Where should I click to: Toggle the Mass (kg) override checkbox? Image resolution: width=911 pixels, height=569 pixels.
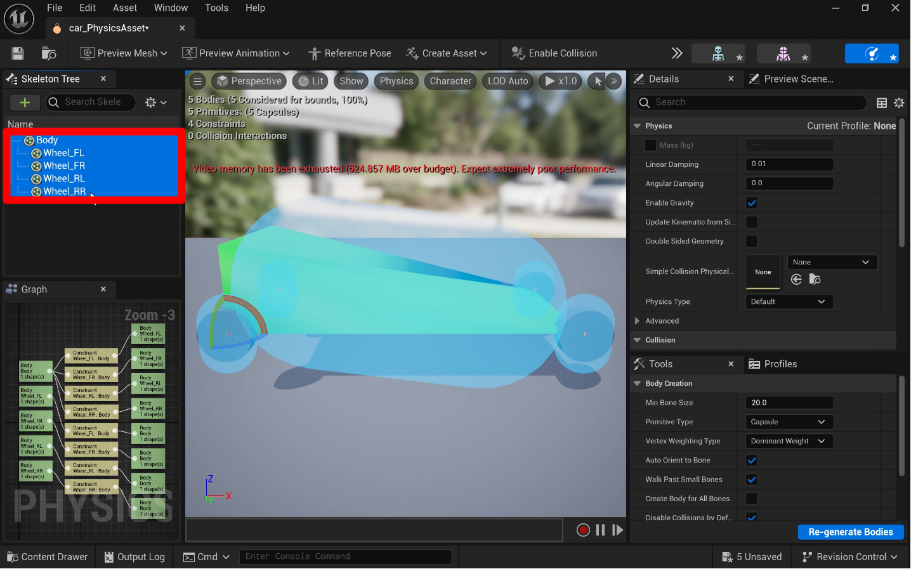[650, 145]
